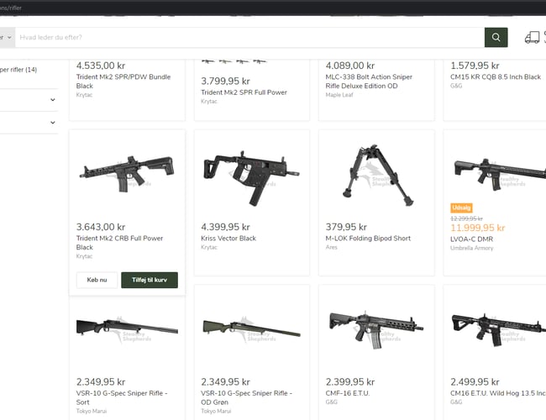This screenshot has width=546, height=420.
Task: Click the price '1.579,95 kr'
Action: click(x=475, y=66)
